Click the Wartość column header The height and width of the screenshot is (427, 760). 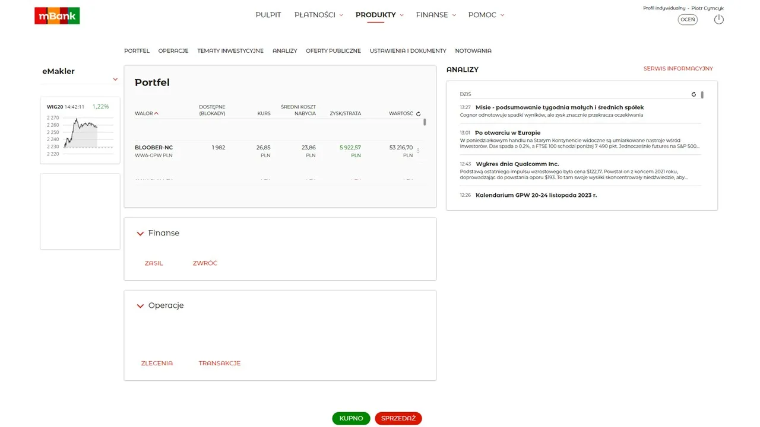(x=401, y=113)
